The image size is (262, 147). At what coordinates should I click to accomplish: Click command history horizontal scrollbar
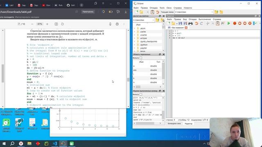pos(145,123)
